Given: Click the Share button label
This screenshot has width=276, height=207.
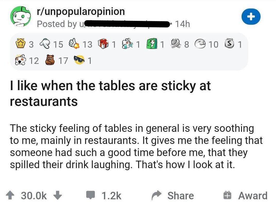Looking at the screenshot, I should (181, 196).
